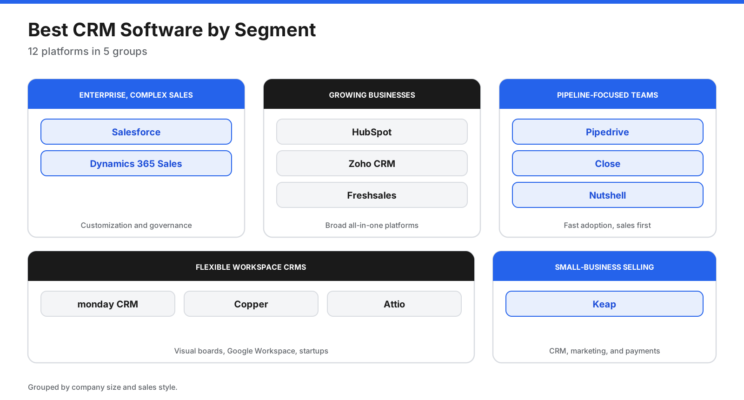
Task: Click the Dynamics 365 Sales pill
Action: pos(136,163)
